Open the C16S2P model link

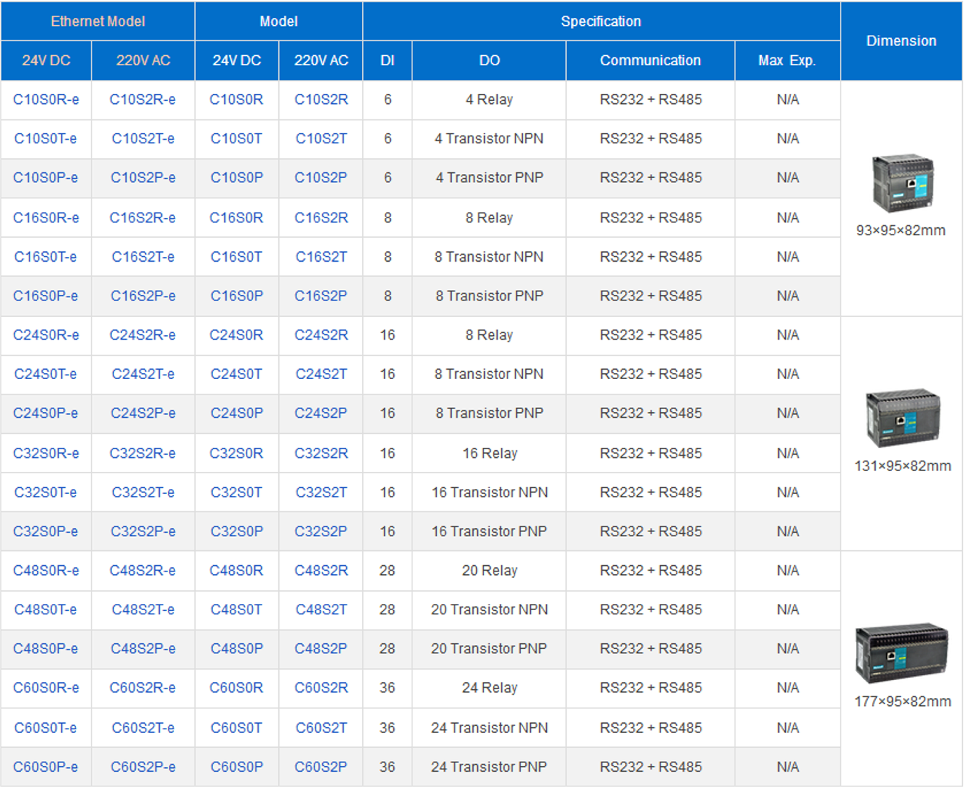pos(321,296)
